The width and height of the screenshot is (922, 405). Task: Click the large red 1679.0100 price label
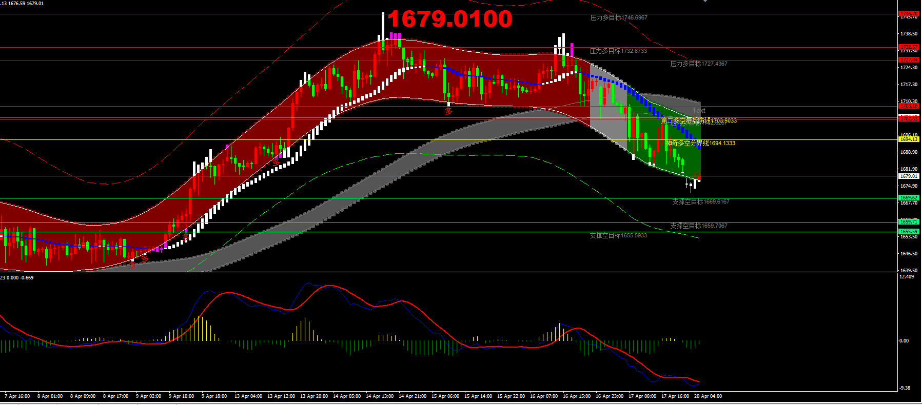click(x=449, y=19)
